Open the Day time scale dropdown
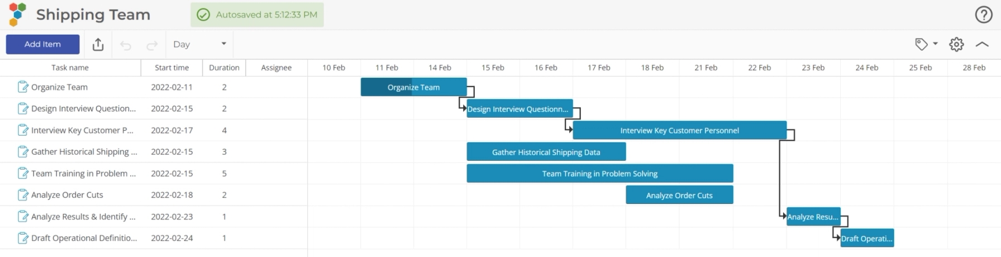 point(199,44)
